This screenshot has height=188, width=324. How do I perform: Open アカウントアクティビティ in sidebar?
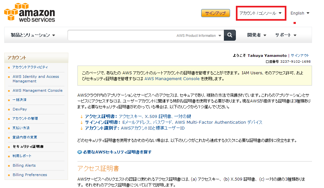30,67
